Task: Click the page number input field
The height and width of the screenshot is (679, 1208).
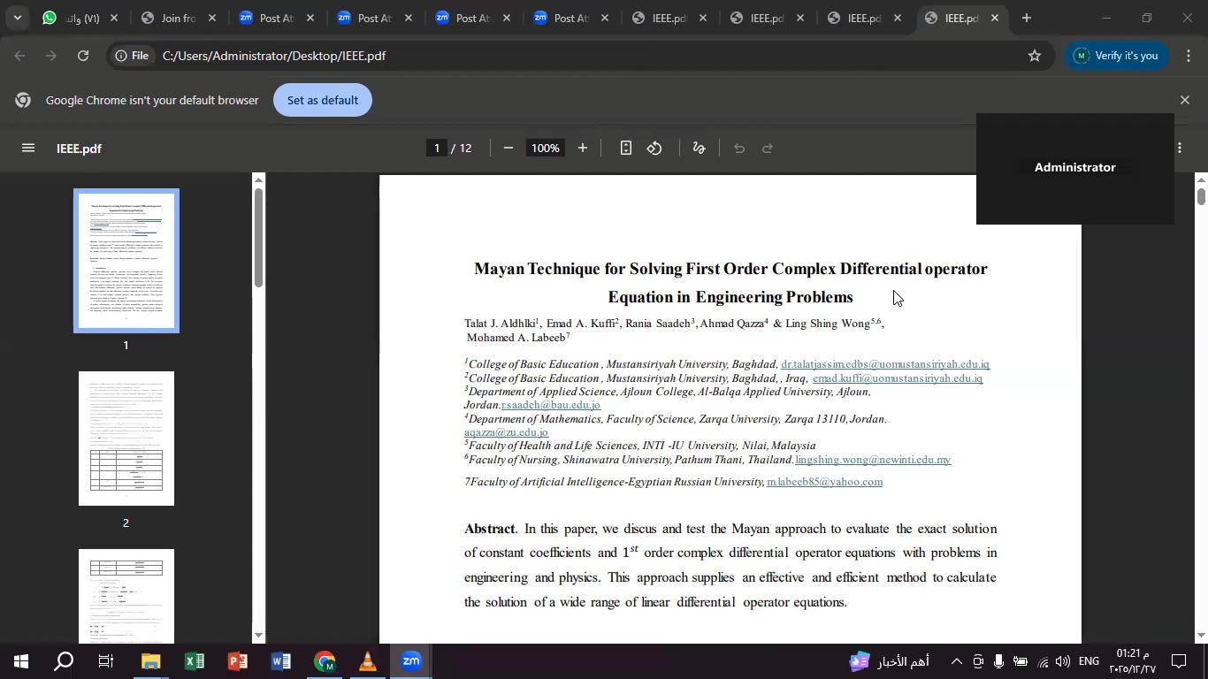Action: [436, 149]
